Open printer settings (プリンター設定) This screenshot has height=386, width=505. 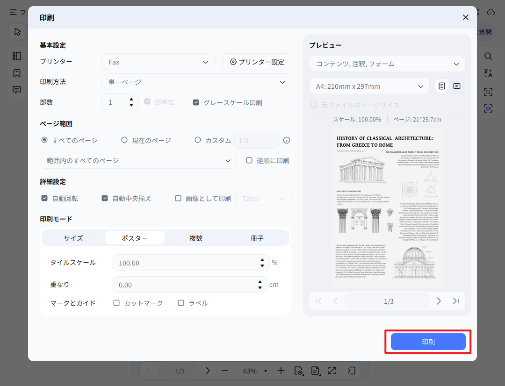pyautogui.click(x=257, y=62)
